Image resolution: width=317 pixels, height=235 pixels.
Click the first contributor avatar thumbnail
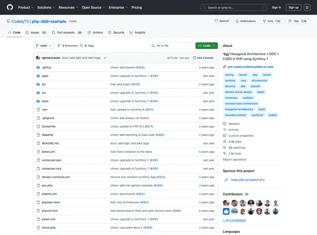pyautogui.click(x=226, y=203)
